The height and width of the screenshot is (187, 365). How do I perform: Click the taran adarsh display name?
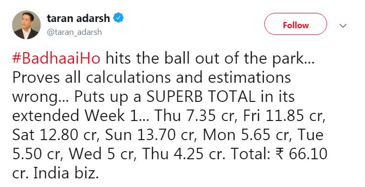tap(78, 18)
